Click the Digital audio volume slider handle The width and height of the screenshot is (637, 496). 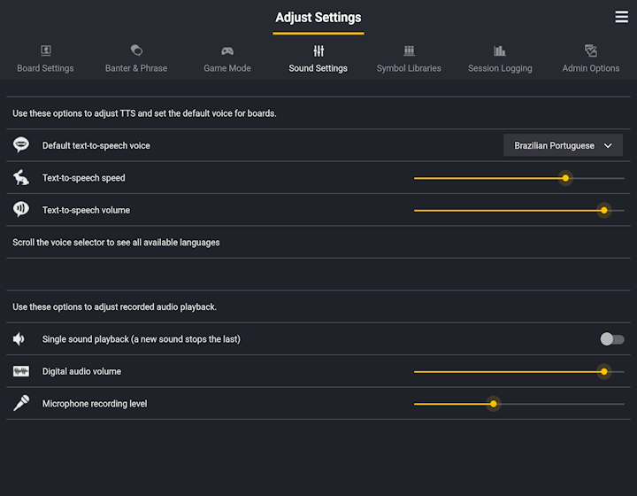(x=603, y=371)
